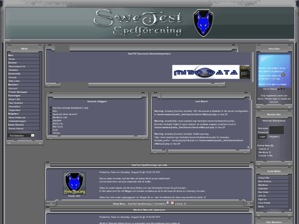The image size is (299, 224).
Task: Open Statistics in the menu
Action: tap(13, 70)
